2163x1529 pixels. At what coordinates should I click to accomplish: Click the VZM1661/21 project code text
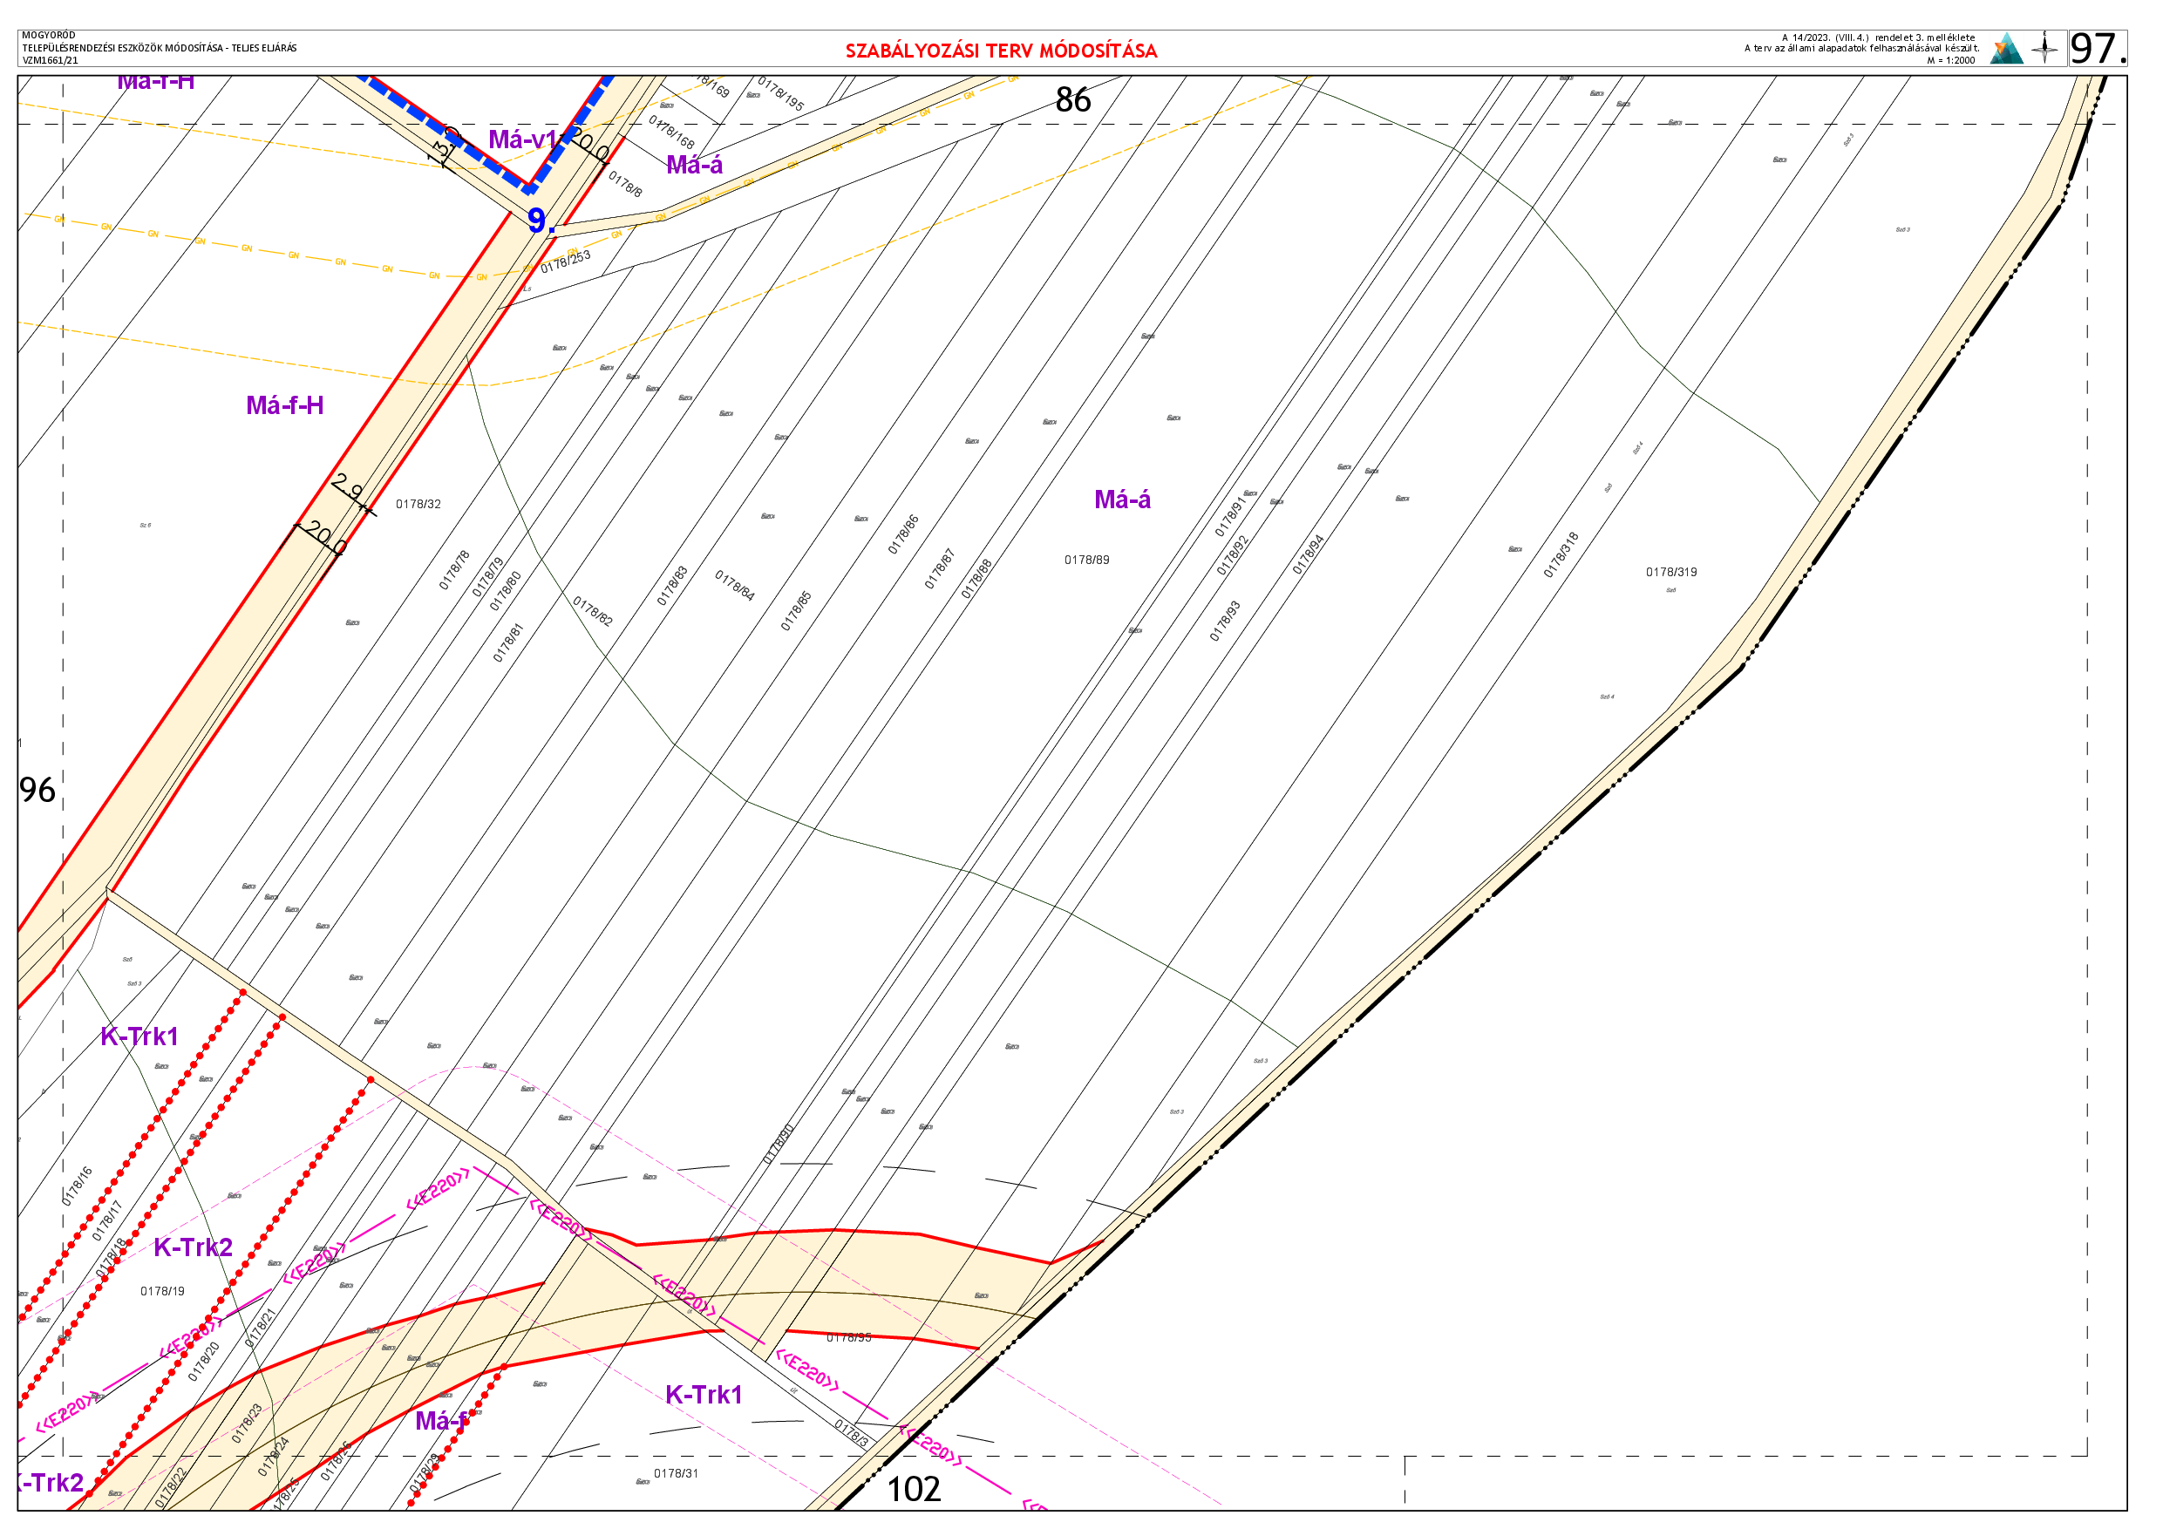tap(51, 60)
